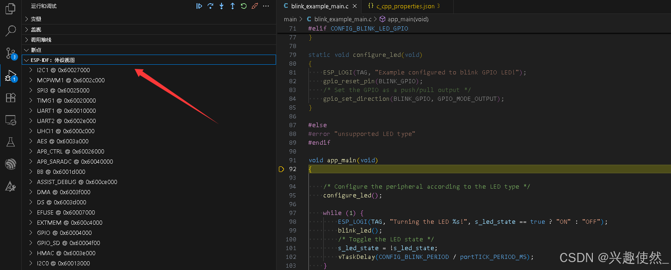Click the Step Over debug button
Viewport: 671px width, 270px height.
[210, 6]
